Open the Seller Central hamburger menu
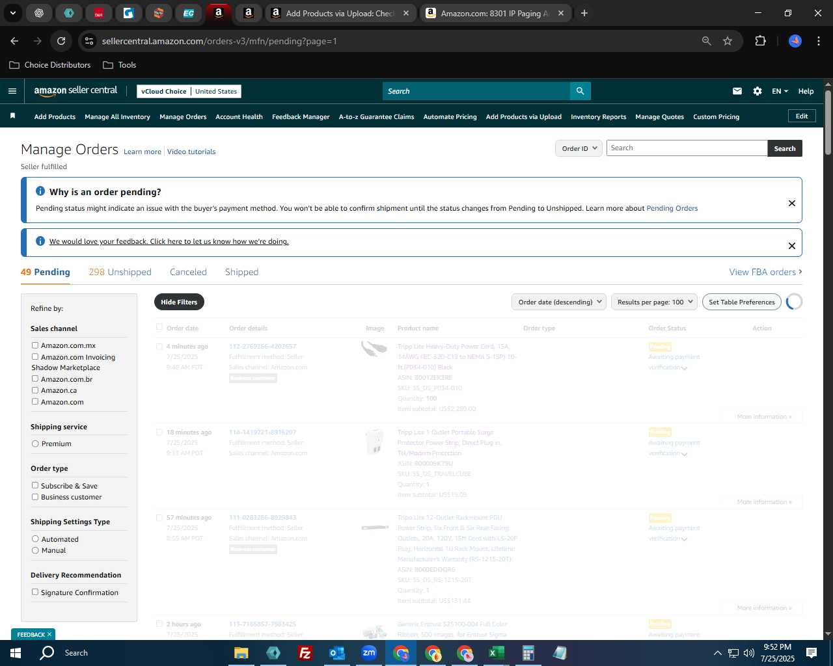Screen dimensions: 833x666 click(12, 91)
